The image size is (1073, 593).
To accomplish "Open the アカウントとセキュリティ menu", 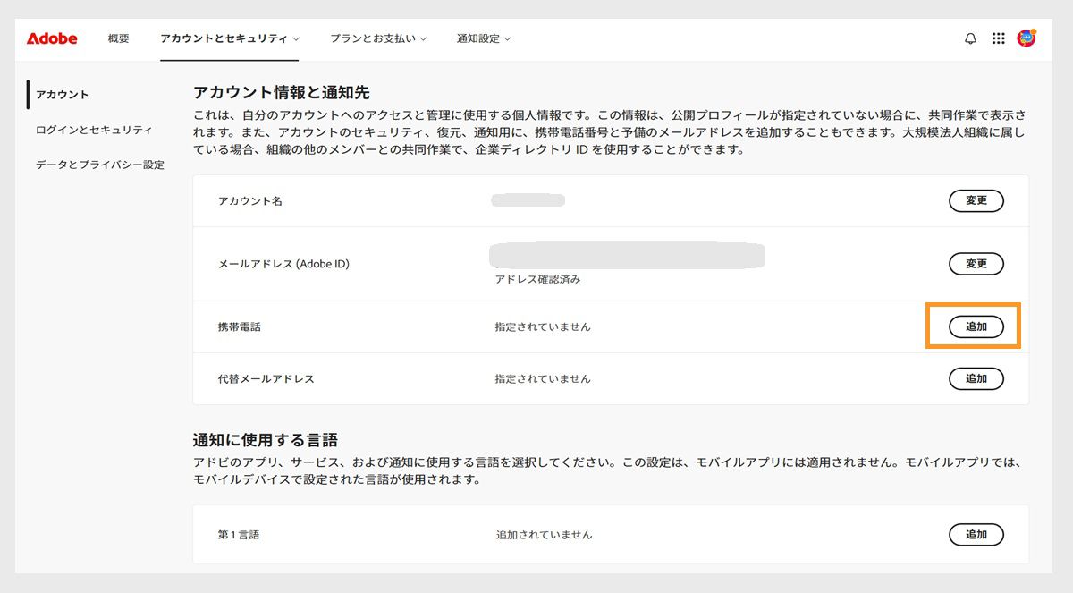I will click(224, 38).
